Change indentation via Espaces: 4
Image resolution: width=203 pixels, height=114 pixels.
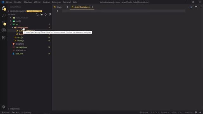(x=165, y=112)
